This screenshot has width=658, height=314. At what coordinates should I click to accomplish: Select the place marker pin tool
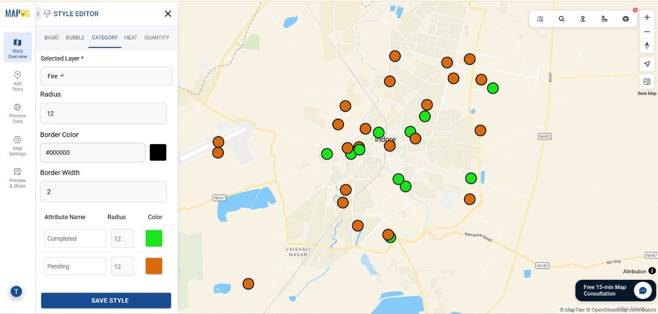point(583,19)
